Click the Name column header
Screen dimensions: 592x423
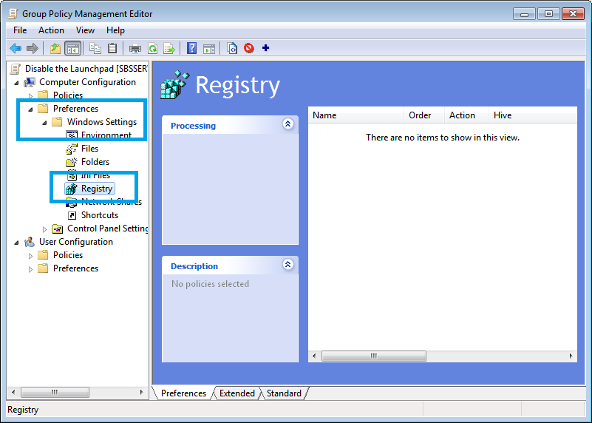(x=355, y=115)
